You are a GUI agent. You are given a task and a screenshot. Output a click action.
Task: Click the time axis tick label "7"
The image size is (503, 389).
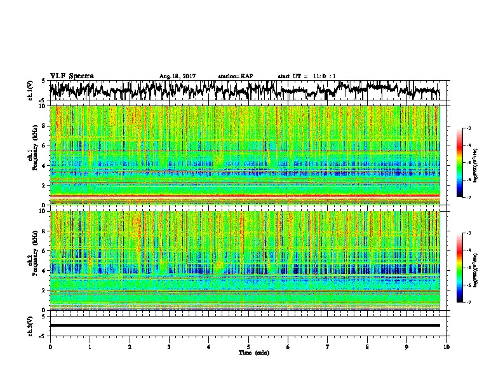pyautogui.click(x=328, y=347)
